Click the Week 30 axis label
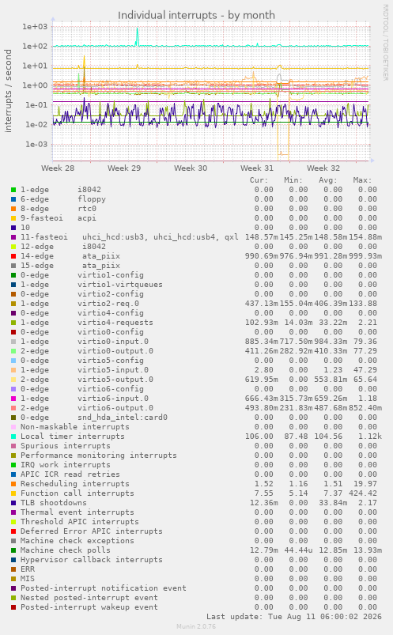This screenshot has height=635, width=393. (x=191, y=168)
